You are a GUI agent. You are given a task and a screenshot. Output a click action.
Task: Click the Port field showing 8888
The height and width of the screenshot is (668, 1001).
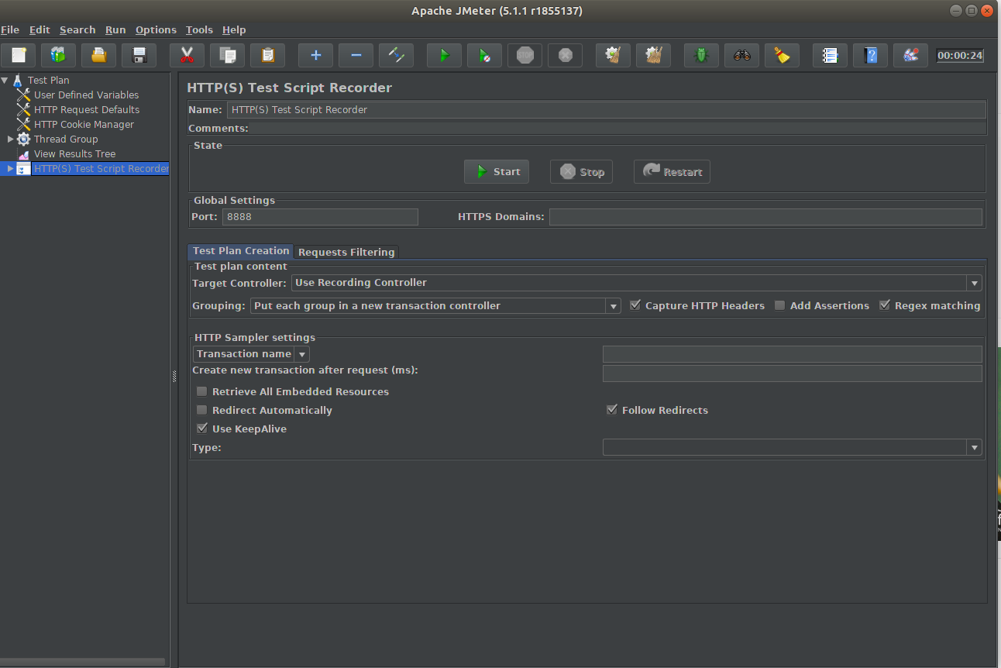coord(320,217)
